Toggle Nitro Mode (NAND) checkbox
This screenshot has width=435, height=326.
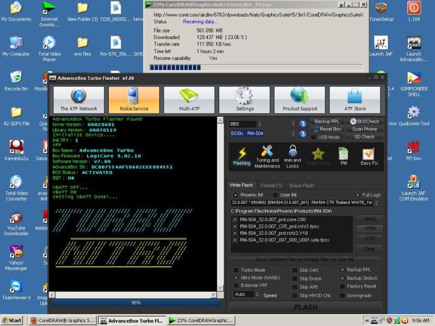pos(236,278)
